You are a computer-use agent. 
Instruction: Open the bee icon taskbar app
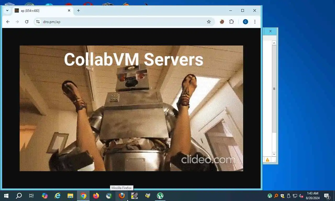coord(147,196)
